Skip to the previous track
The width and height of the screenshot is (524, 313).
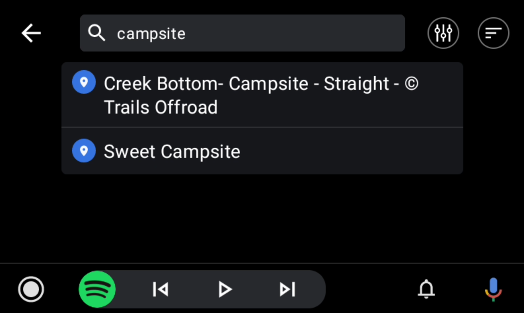click(x=161, y=289)
